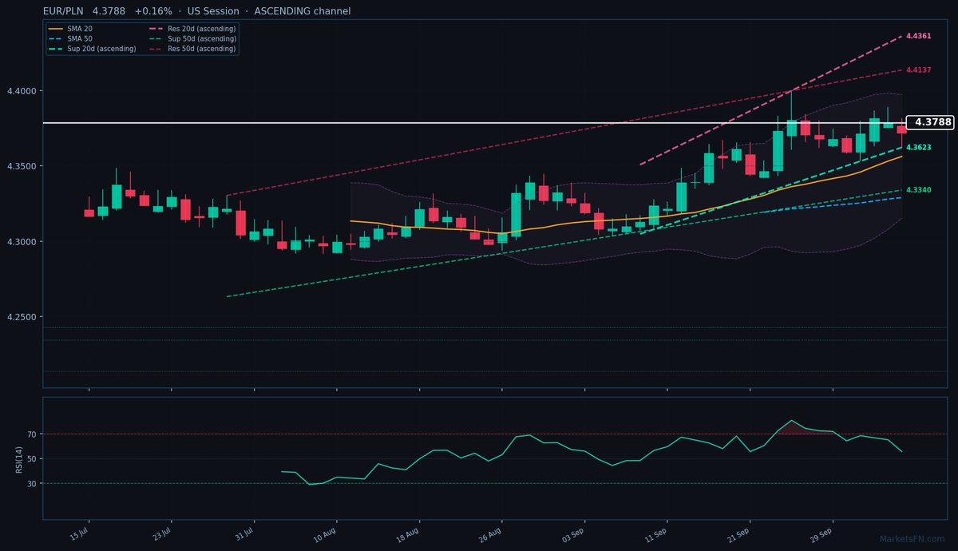Select the Sup 20d (ascending) legend entry
958x551 pixels.
click(x=92, y=49)
